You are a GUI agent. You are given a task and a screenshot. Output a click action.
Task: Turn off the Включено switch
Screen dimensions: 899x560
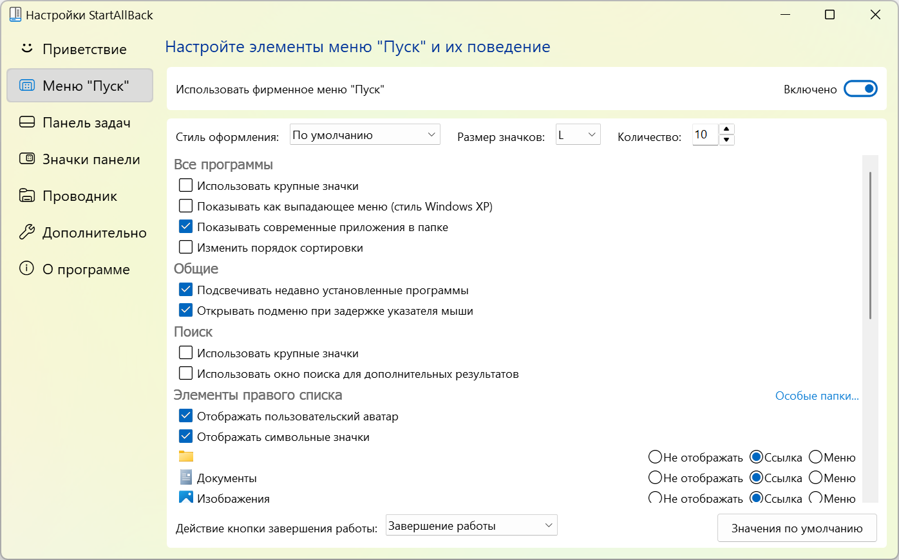(860, 89)
